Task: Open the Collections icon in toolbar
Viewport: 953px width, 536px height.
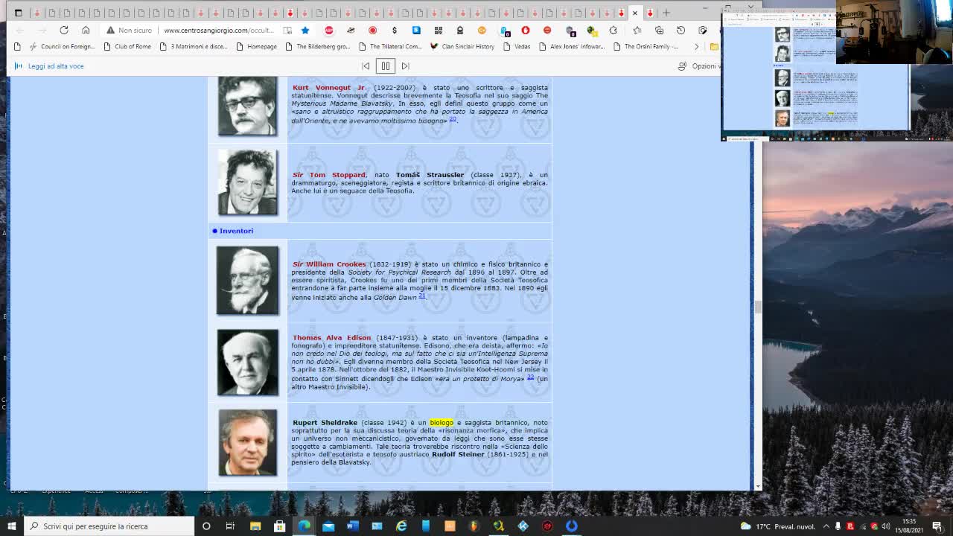Action: pos(659,30)
